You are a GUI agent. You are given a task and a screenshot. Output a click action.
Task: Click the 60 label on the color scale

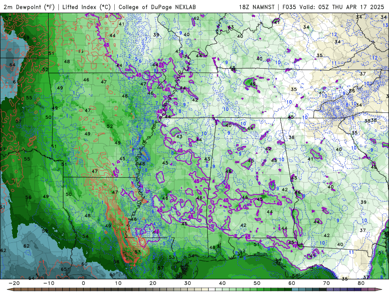coord(292,283)
